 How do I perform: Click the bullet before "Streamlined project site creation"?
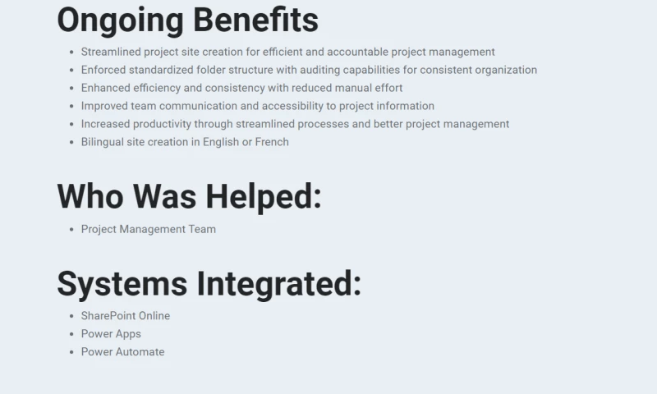point(72,53)
